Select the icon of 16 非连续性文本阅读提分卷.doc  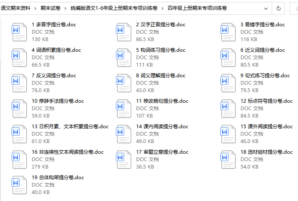pyautogui.click(x=19, y=159)
